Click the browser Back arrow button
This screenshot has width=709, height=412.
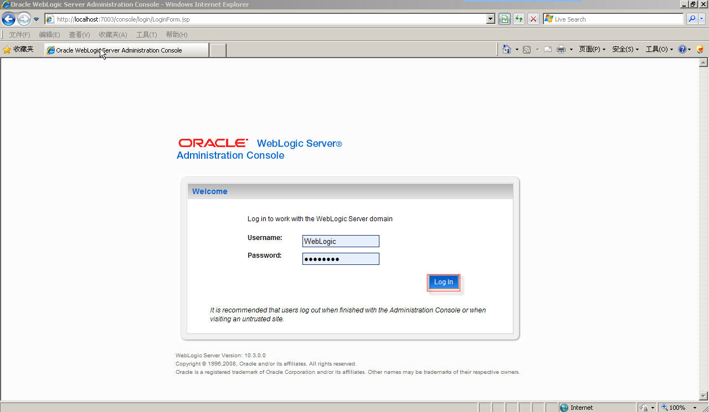point(8,19)
